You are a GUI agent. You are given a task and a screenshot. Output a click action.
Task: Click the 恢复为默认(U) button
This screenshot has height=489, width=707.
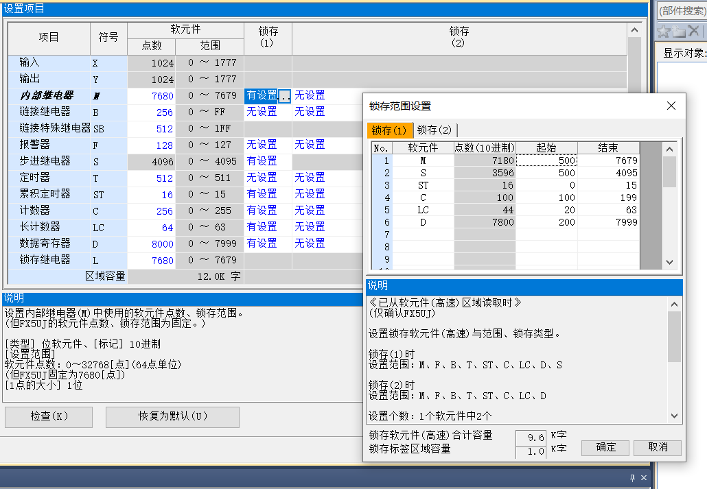pos(172,417)
